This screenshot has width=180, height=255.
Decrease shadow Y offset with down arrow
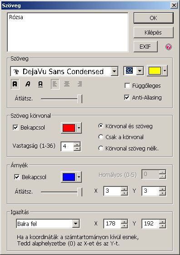(x=163, y=193)
